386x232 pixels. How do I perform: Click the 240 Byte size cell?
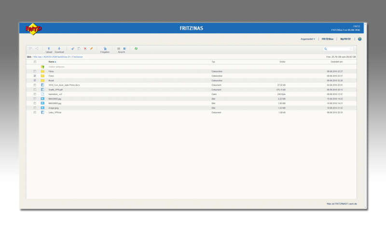pos(281,94)
